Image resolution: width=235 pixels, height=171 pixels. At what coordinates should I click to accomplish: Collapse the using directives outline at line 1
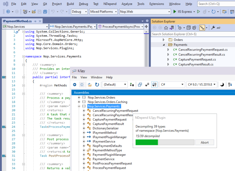(24, 32)
